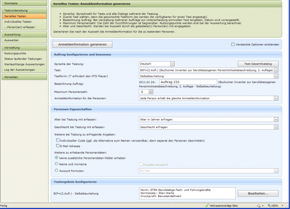Open Log der Auswertungen menu item

pos(20,70)
